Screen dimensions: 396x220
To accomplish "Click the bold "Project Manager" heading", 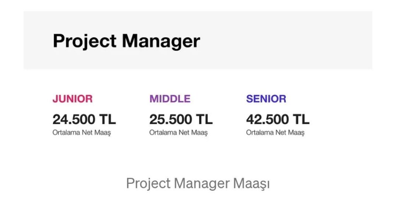I will (x=126, y=41).
